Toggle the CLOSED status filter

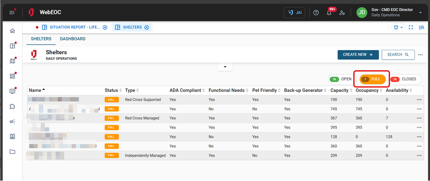tap(405, 79)
